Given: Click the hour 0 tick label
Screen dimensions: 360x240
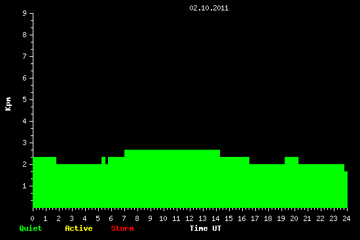Looking at the screenshot, I should pos(32,218).
